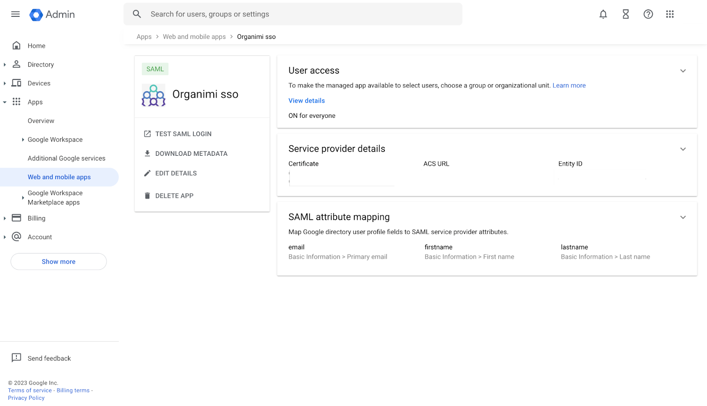Open the notifications bell
Screen dimensions: 707x406
(603, 14)
